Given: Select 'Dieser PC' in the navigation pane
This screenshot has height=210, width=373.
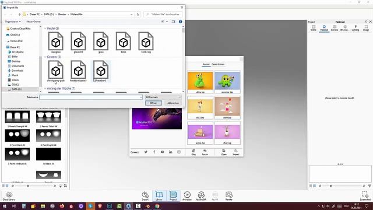Looking at the screenshot, I should (x=15, y=47).
